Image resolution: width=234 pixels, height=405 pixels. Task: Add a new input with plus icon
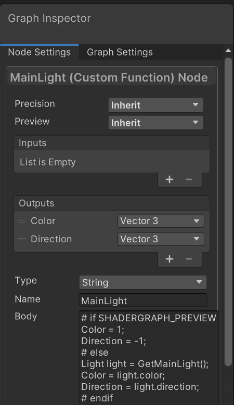(x=170, y=179)
